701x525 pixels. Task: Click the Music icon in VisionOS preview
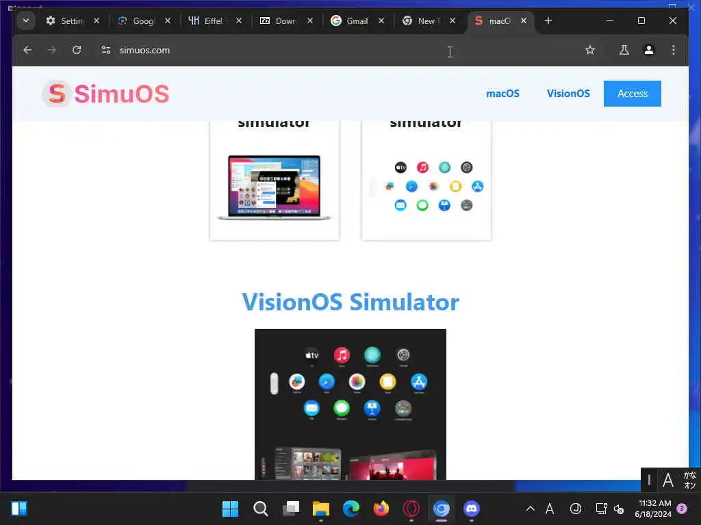pos(342,355)
